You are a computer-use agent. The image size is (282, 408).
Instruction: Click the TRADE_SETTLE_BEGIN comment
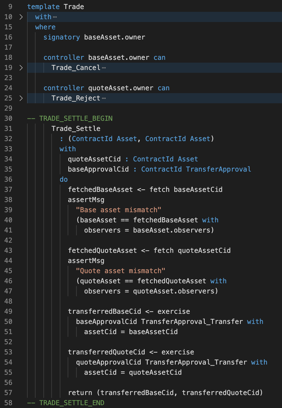pos(70,119)
